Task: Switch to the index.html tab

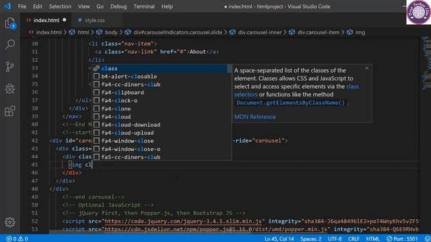Action: (x=46, y=20)
